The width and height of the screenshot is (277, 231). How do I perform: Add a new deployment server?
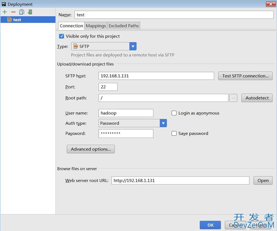coord(5,12)
